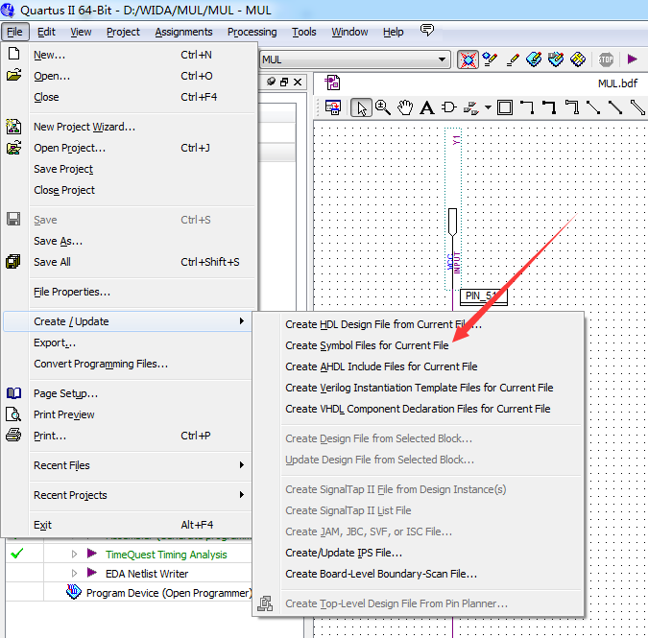Click play icon beside EDA Netlist Writer
This screenshot has height=638, width=648.
(x=92, y=573)
